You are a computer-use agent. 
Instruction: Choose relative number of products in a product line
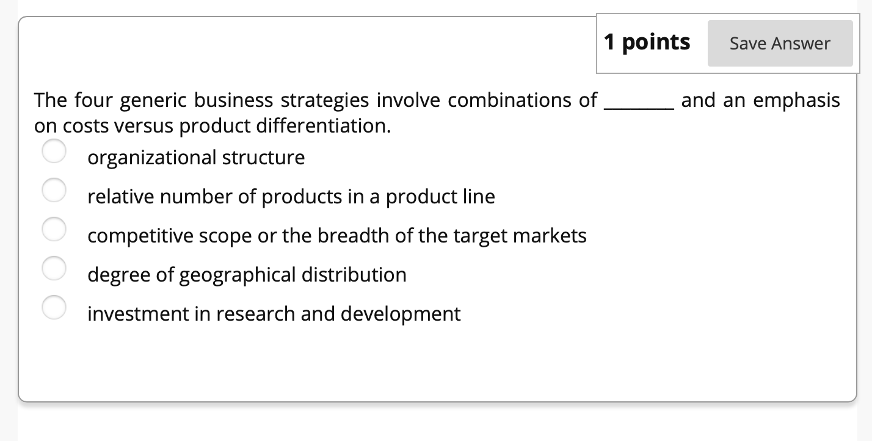point(54,190)
